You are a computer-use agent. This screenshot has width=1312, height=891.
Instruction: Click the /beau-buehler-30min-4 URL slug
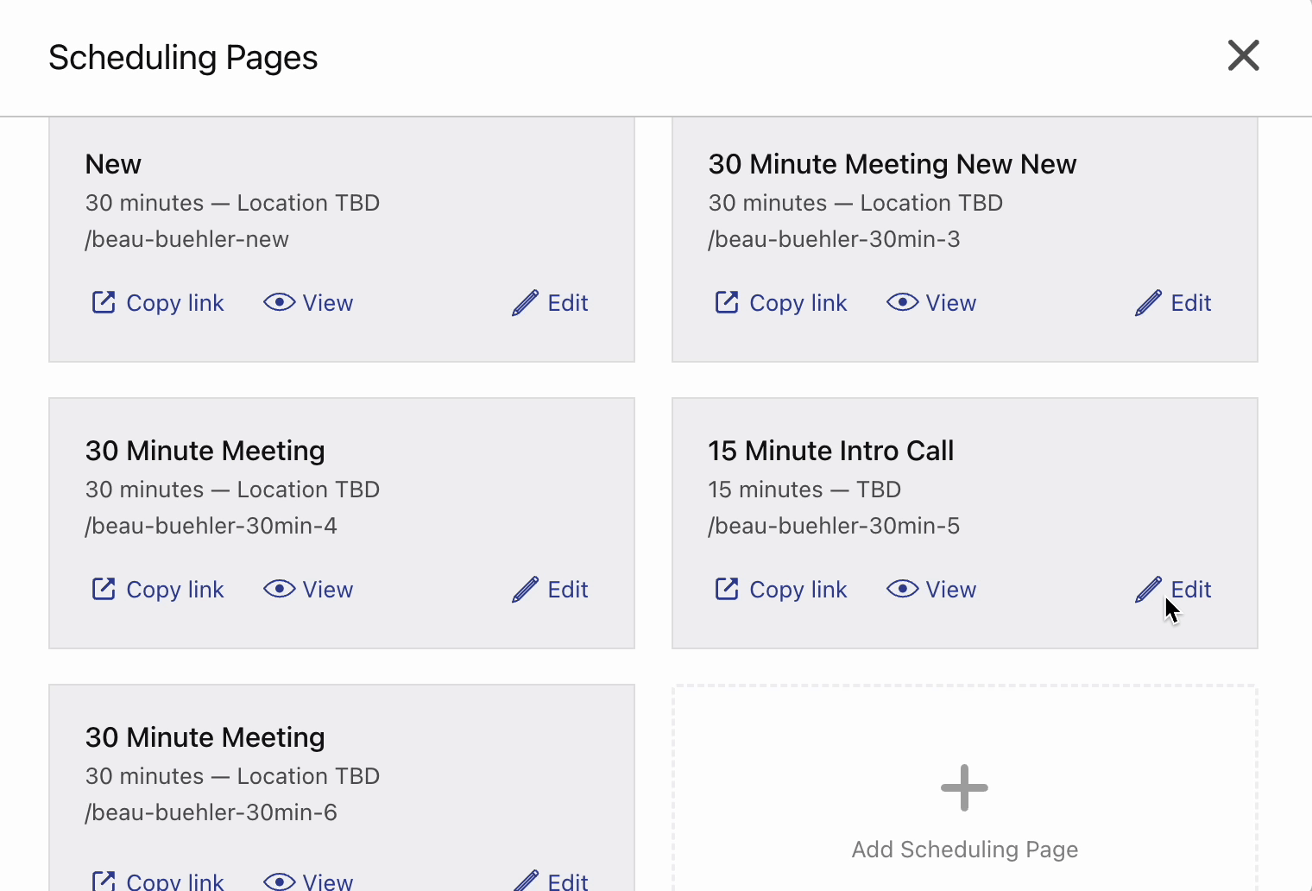[211, 526]
